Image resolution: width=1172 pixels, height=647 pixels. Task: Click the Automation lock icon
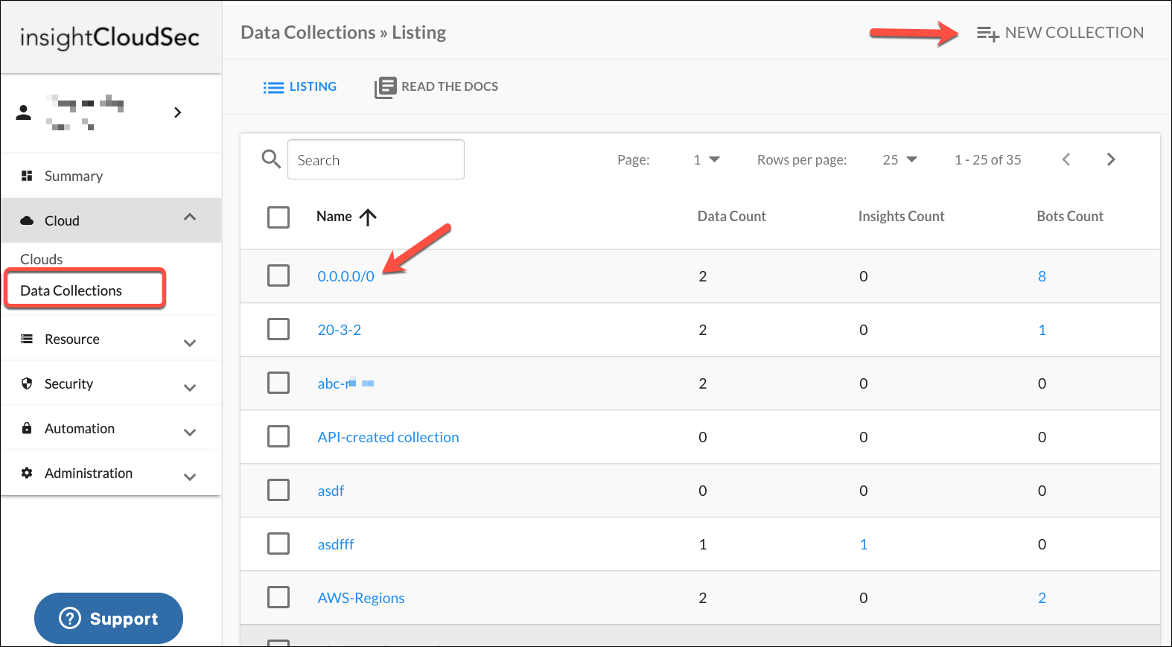[x=27, y=428]
